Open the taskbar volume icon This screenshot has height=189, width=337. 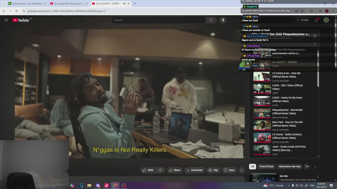pyautogui.click(x=301, y=186)
